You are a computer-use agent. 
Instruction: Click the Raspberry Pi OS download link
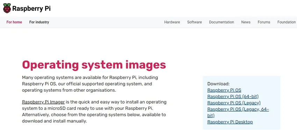[224, 90]
